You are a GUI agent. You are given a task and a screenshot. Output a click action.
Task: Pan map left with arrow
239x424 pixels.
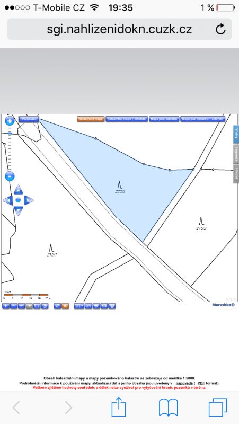click(7, 200)
